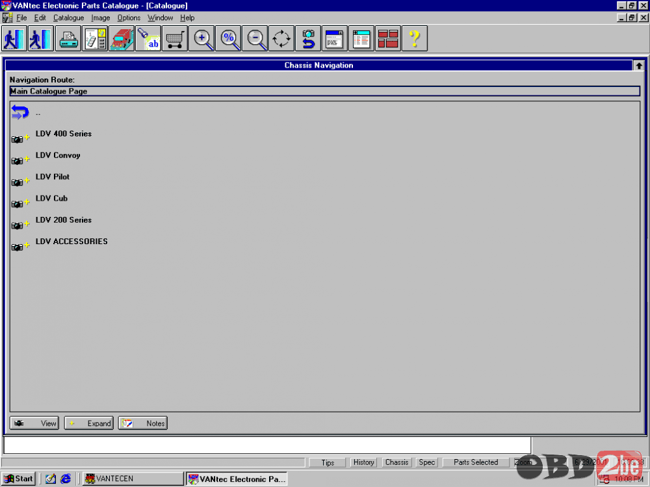Click the Tips status bar button

(328, 462)
